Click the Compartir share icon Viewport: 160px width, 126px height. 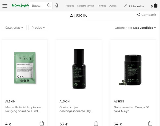[138, 15]
